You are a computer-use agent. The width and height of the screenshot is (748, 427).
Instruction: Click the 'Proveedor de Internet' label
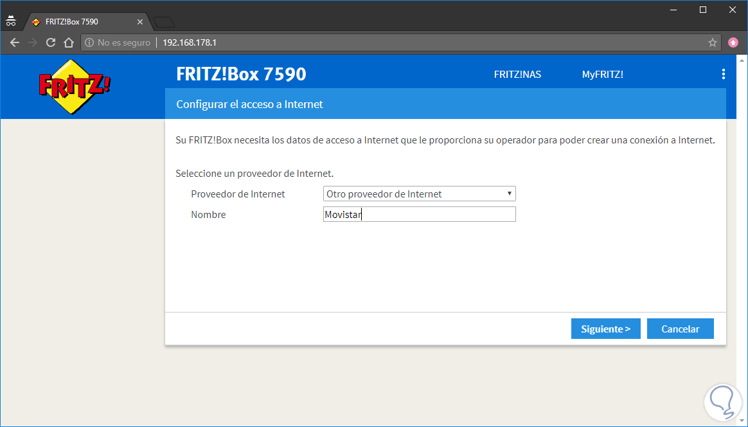[x=238, y=194]
